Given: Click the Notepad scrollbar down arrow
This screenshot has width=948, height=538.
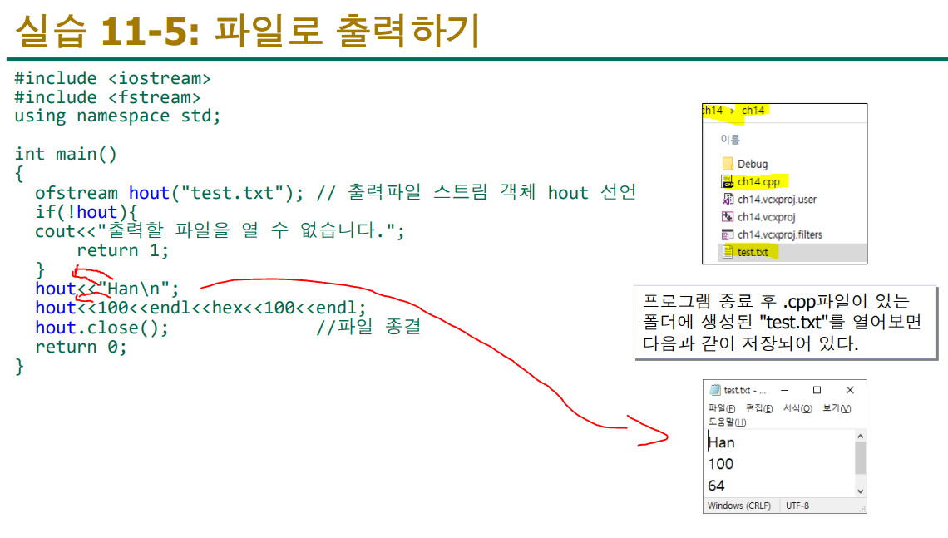Looking at the screenshot, I should tap(861, 491).
